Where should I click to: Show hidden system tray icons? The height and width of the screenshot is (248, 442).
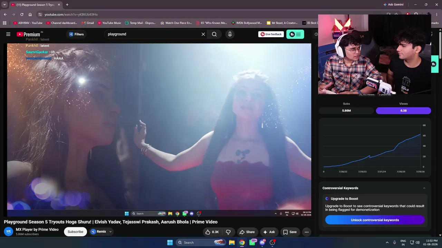point(387,242)
